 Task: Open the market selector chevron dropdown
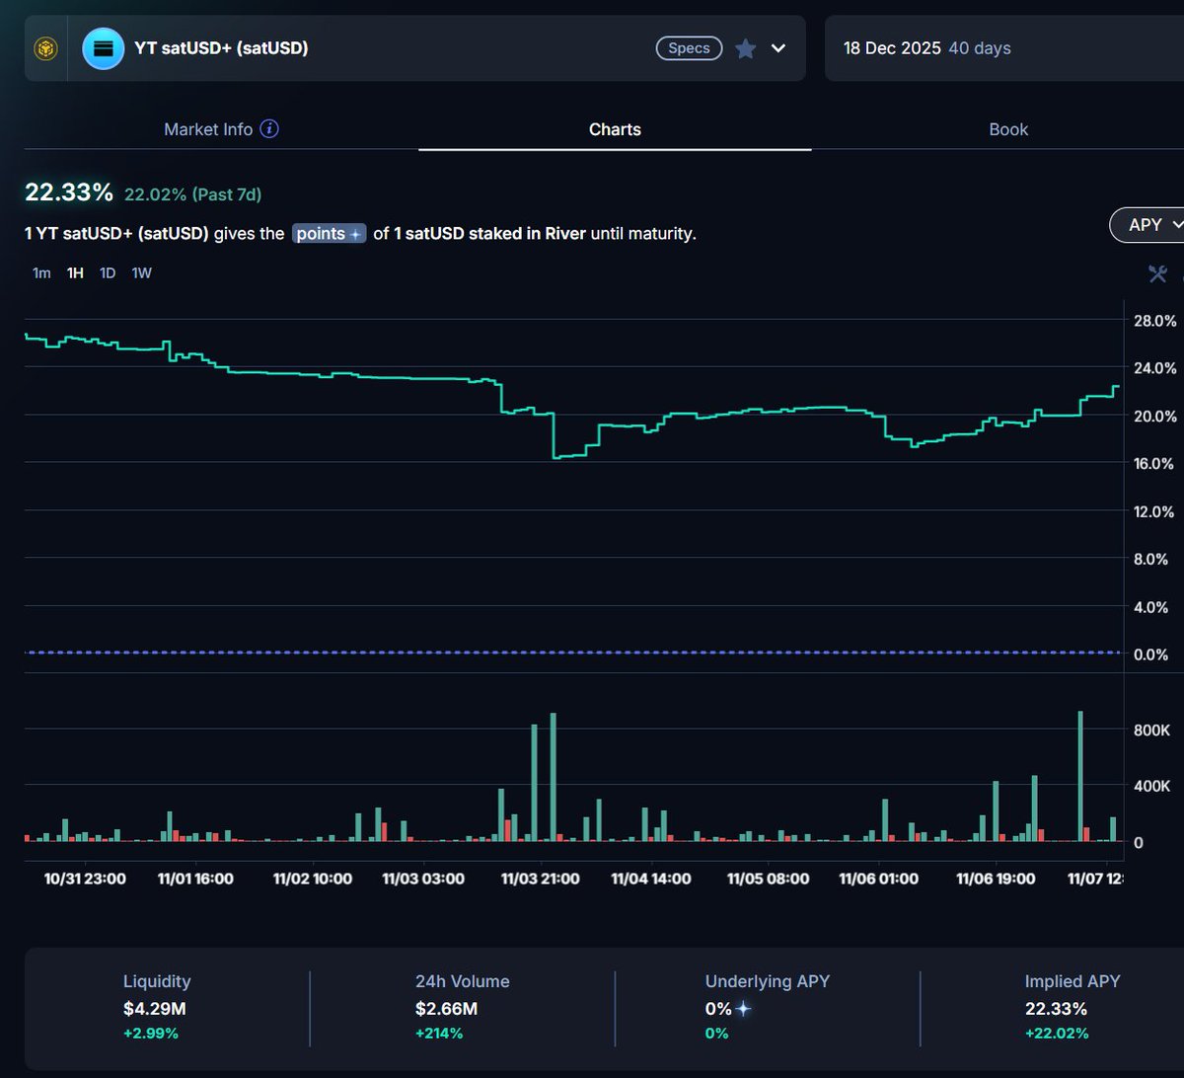click(x=778, y=48)
